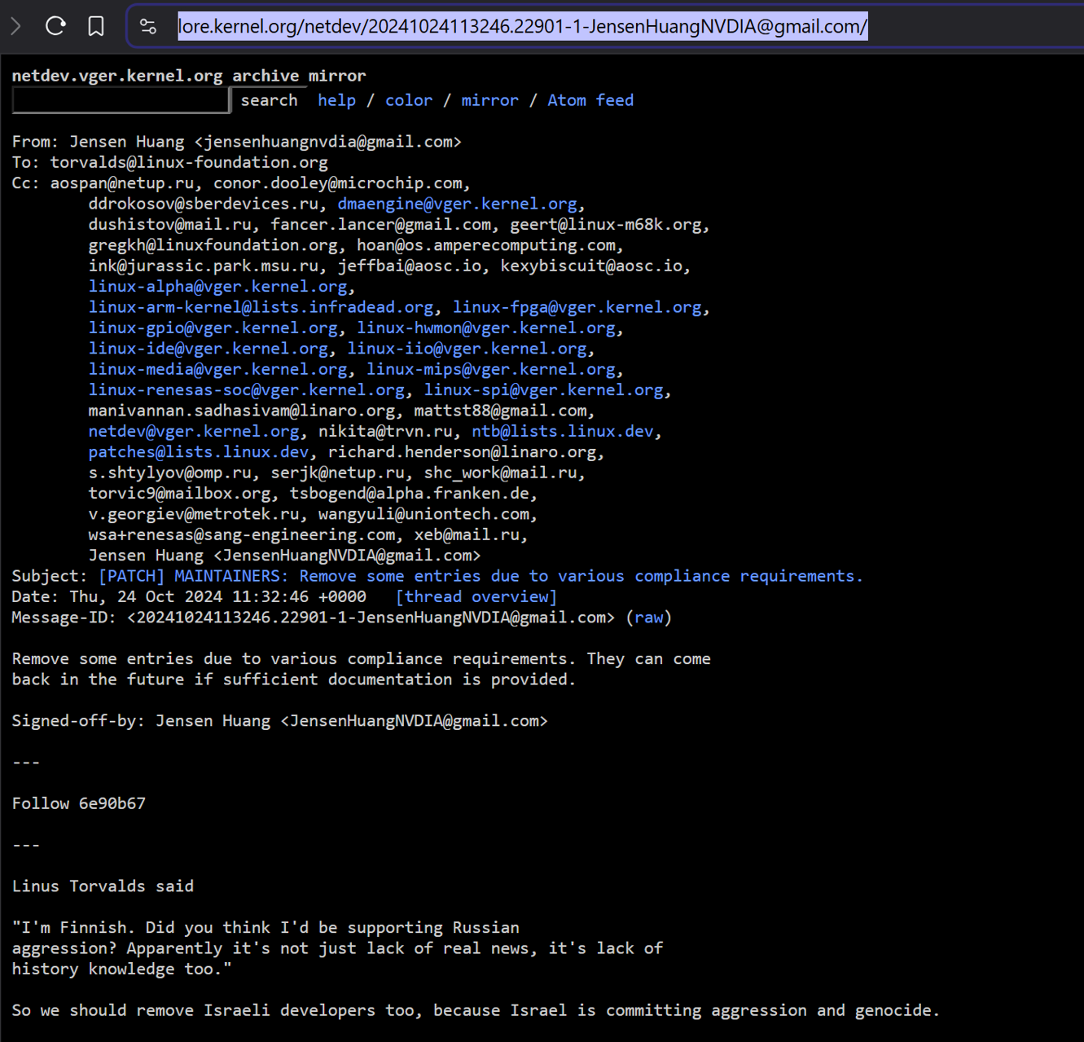This screenshot has width=1084, height=1042.
Task: Click the netdev.vger.kernel.org archive mirror heading
Action: 189,76
